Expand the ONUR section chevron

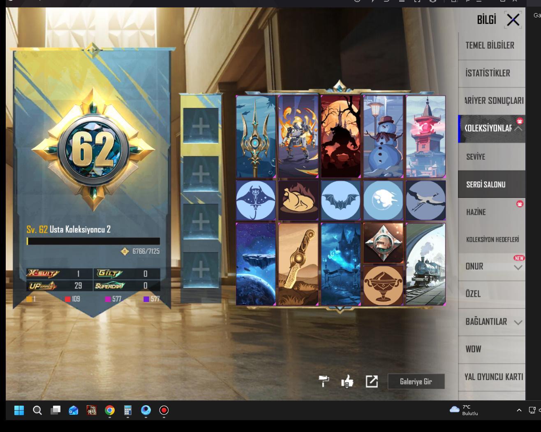[x=518, y=267]
